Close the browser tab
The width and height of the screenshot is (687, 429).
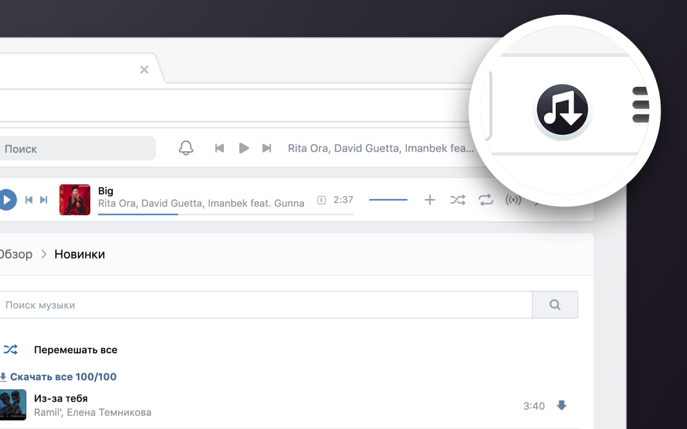pos(144,69)
